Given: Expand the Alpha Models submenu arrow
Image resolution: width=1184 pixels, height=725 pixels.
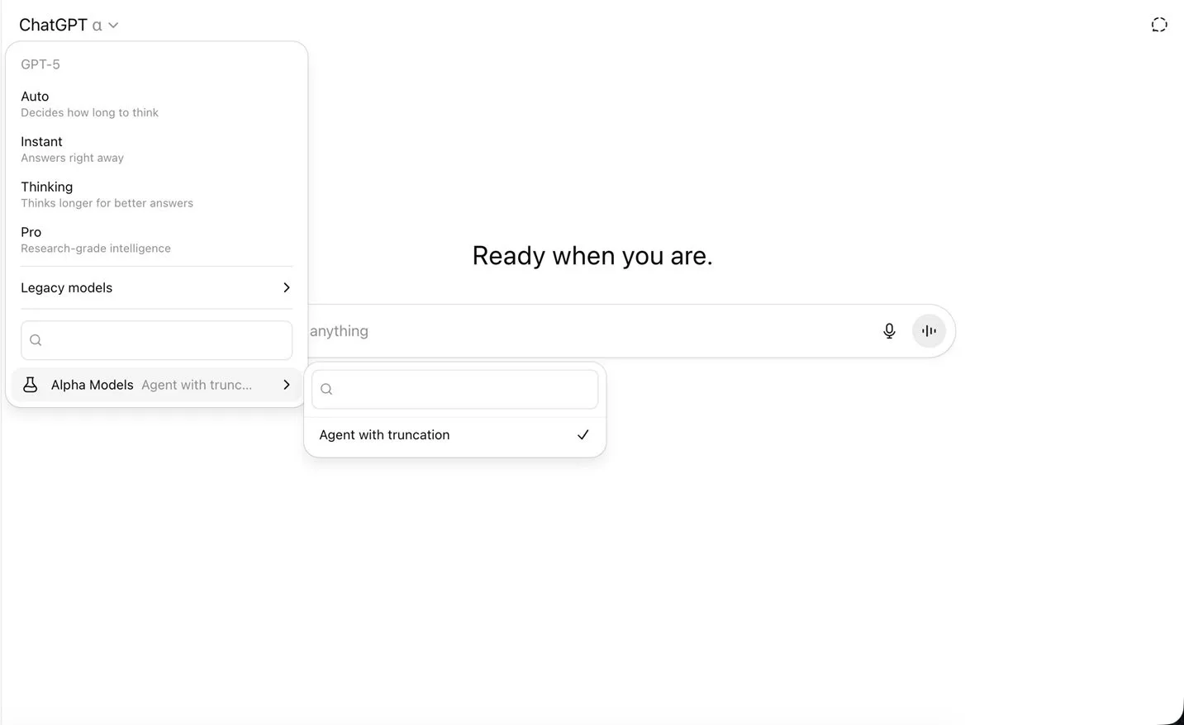Looking at the screenshot, I should tap(286, 385).
